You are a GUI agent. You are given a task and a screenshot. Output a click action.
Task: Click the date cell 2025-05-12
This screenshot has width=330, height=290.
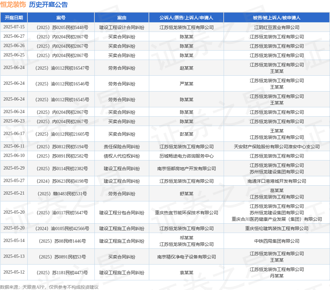tap(14, 272)
